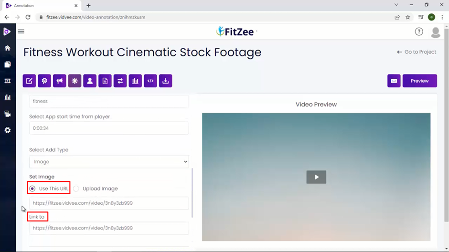Click the page vertical scrollbar

(x=447, y=125)
